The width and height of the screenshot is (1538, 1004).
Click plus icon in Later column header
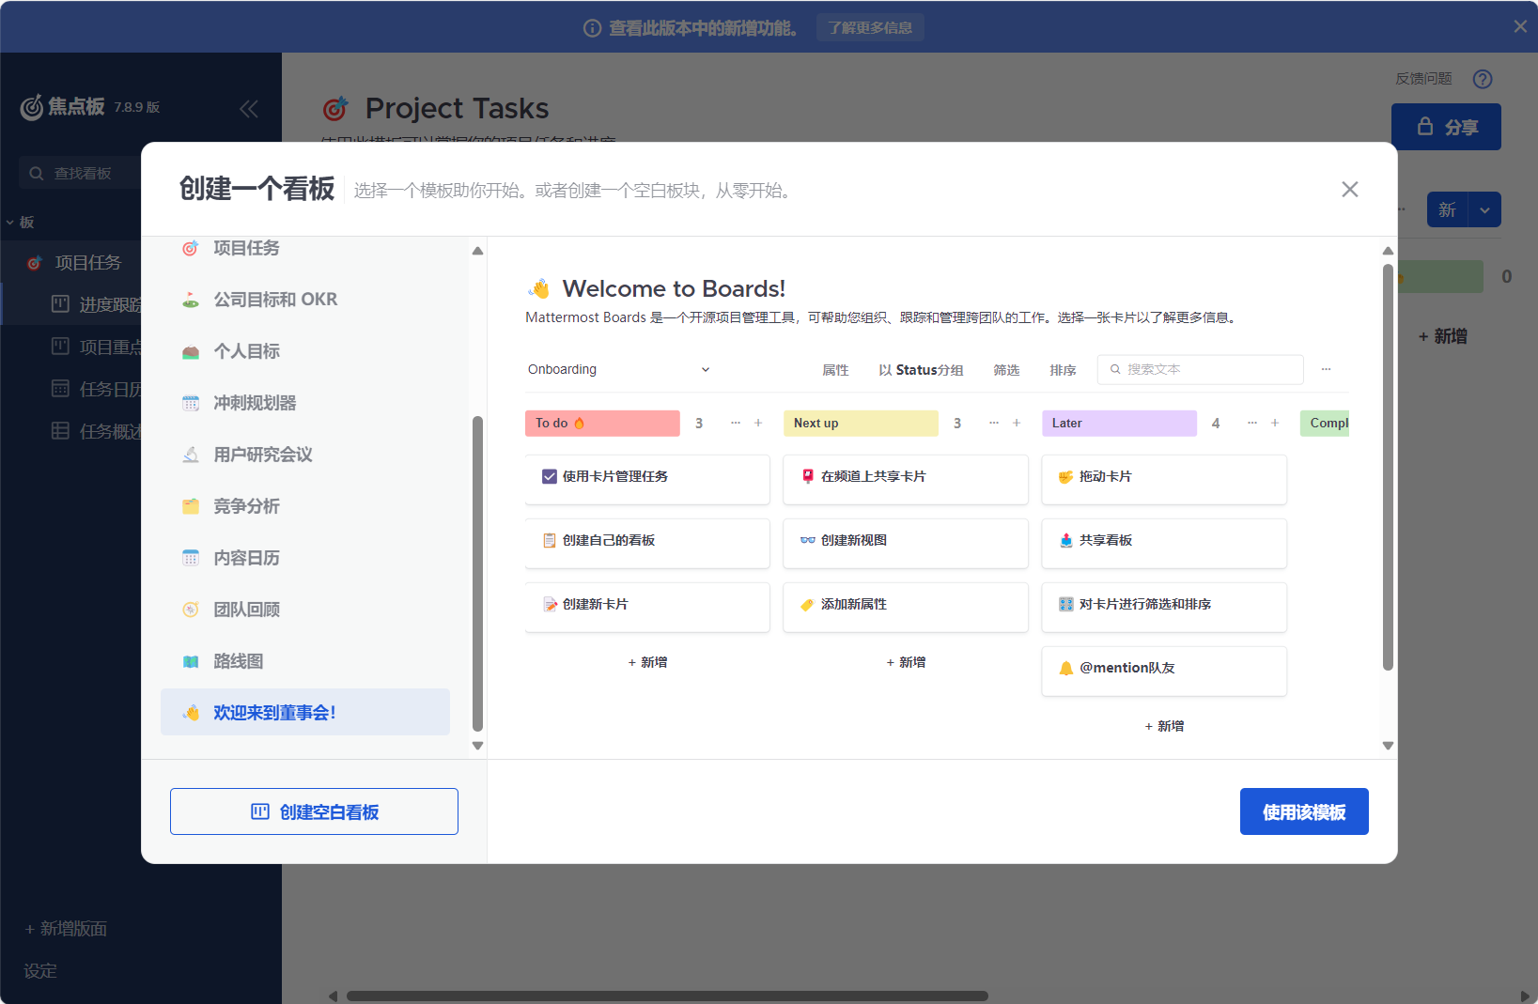(x=1275, y=424)
